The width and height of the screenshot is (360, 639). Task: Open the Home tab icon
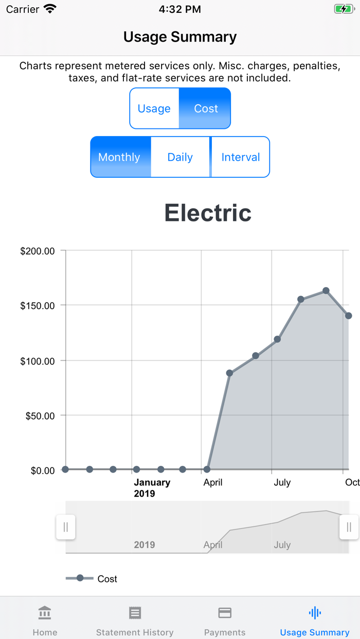pos(45,612)
